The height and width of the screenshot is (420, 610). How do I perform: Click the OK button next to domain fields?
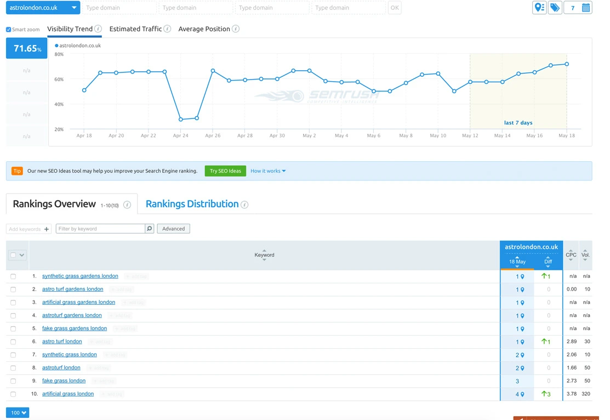(395, 8)
